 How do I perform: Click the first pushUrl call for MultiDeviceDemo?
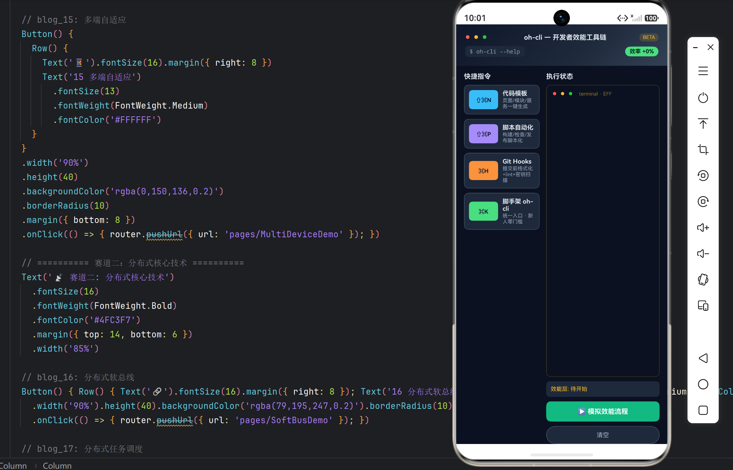[x=164, y=234]
